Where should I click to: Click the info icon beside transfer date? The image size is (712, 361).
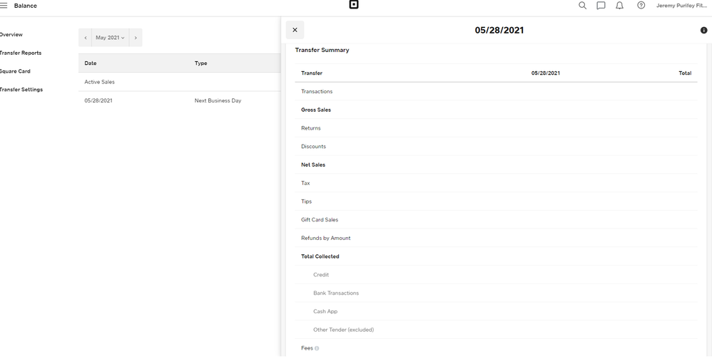click(x=703, y=31)
